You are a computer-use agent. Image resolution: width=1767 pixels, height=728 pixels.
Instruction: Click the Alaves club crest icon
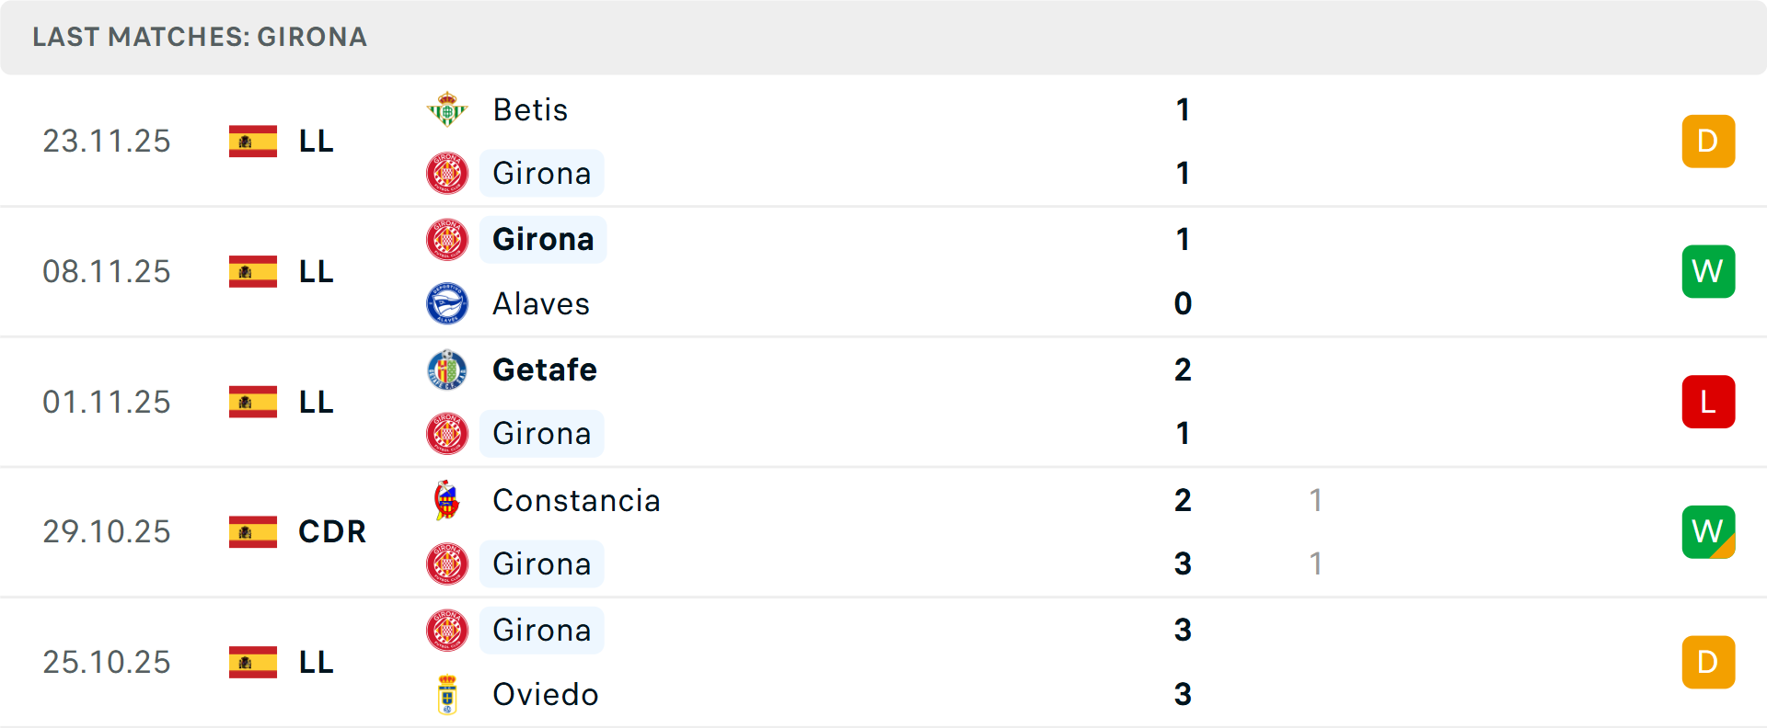(x=447, y=303)
